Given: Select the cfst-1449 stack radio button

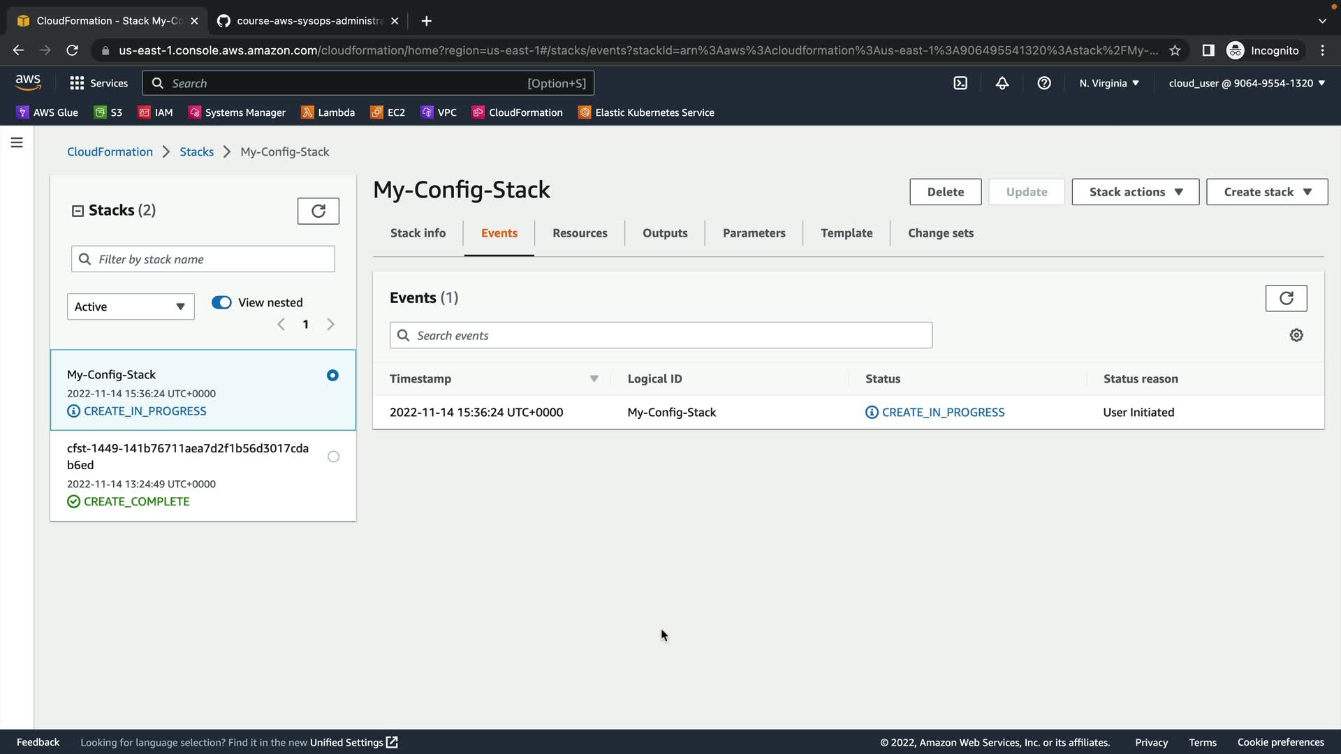Looking at the screenshot, I should point(333,457).
